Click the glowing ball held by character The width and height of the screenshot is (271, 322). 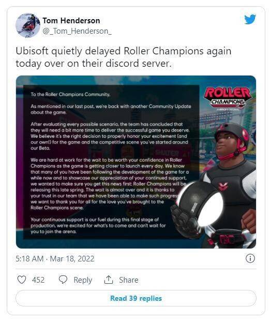point(209,207)
